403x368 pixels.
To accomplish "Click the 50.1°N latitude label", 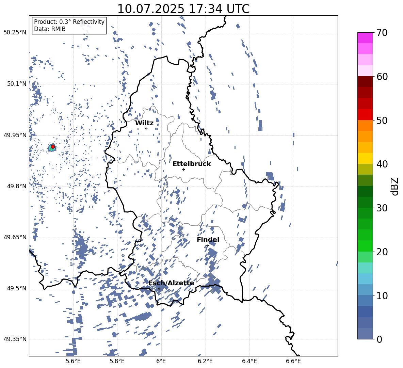I will point(17,84).
